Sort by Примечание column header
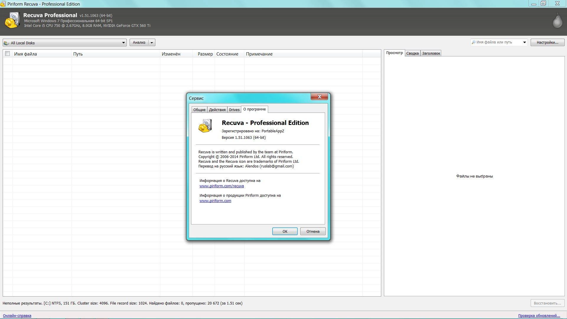Screen dimensions: 567x319 [x=303, y=54]
